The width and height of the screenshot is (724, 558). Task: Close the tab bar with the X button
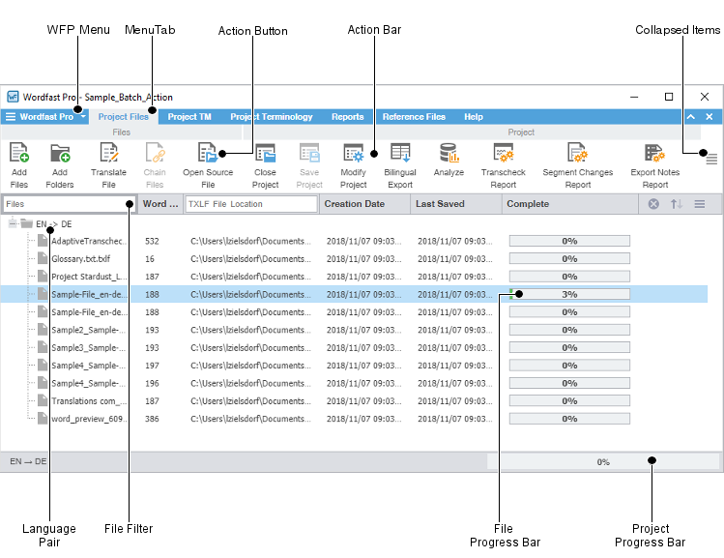(x=710, y=117)
